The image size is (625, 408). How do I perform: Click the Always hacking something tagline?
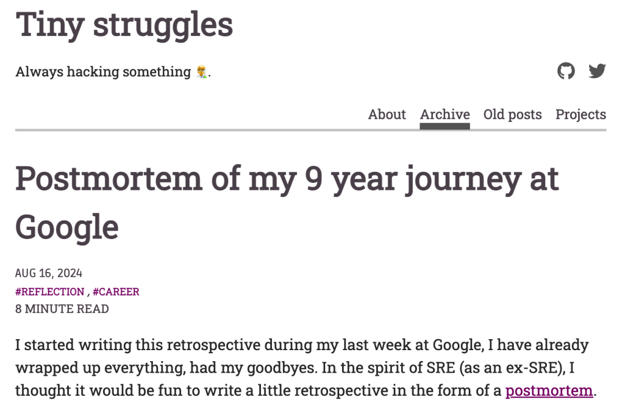click(x=103, y=72)
